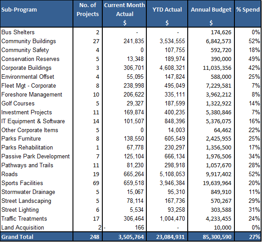Click Foreshore Management current month 206,622
The image size is (262, 242).
[x=134, y=95]
